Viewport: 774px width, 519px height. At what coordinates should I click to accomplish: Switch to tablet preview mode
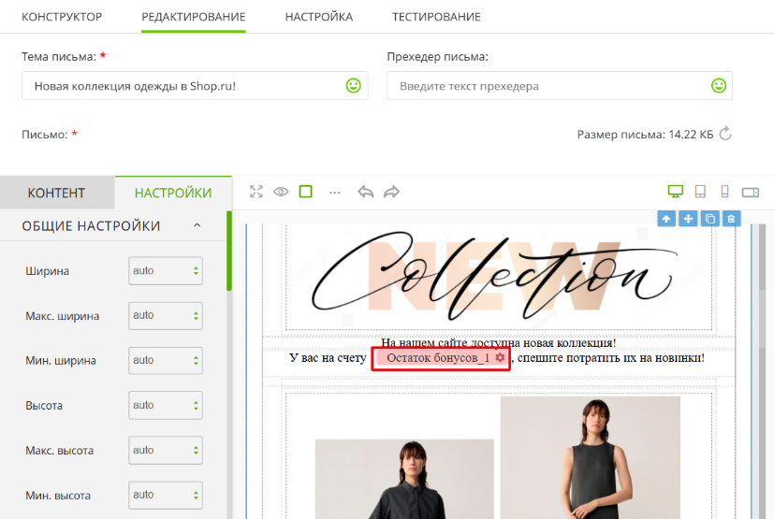coord(699,192)
